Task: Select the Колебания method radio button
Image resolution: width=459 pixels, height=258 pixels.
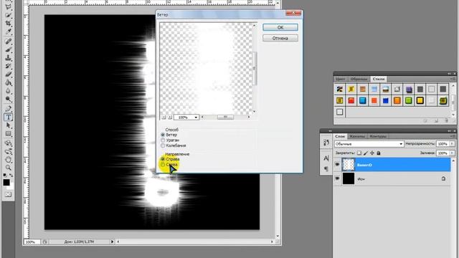Action: pos(163,145)
